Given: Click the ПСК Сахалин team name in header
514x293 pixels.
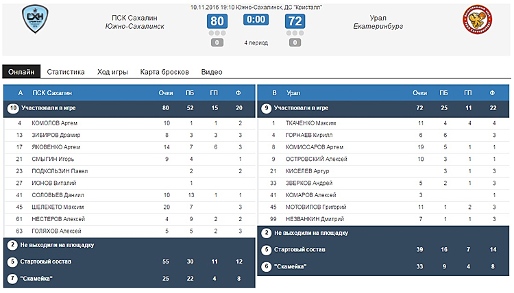Looking at the screenshot, I should [134, 18].
